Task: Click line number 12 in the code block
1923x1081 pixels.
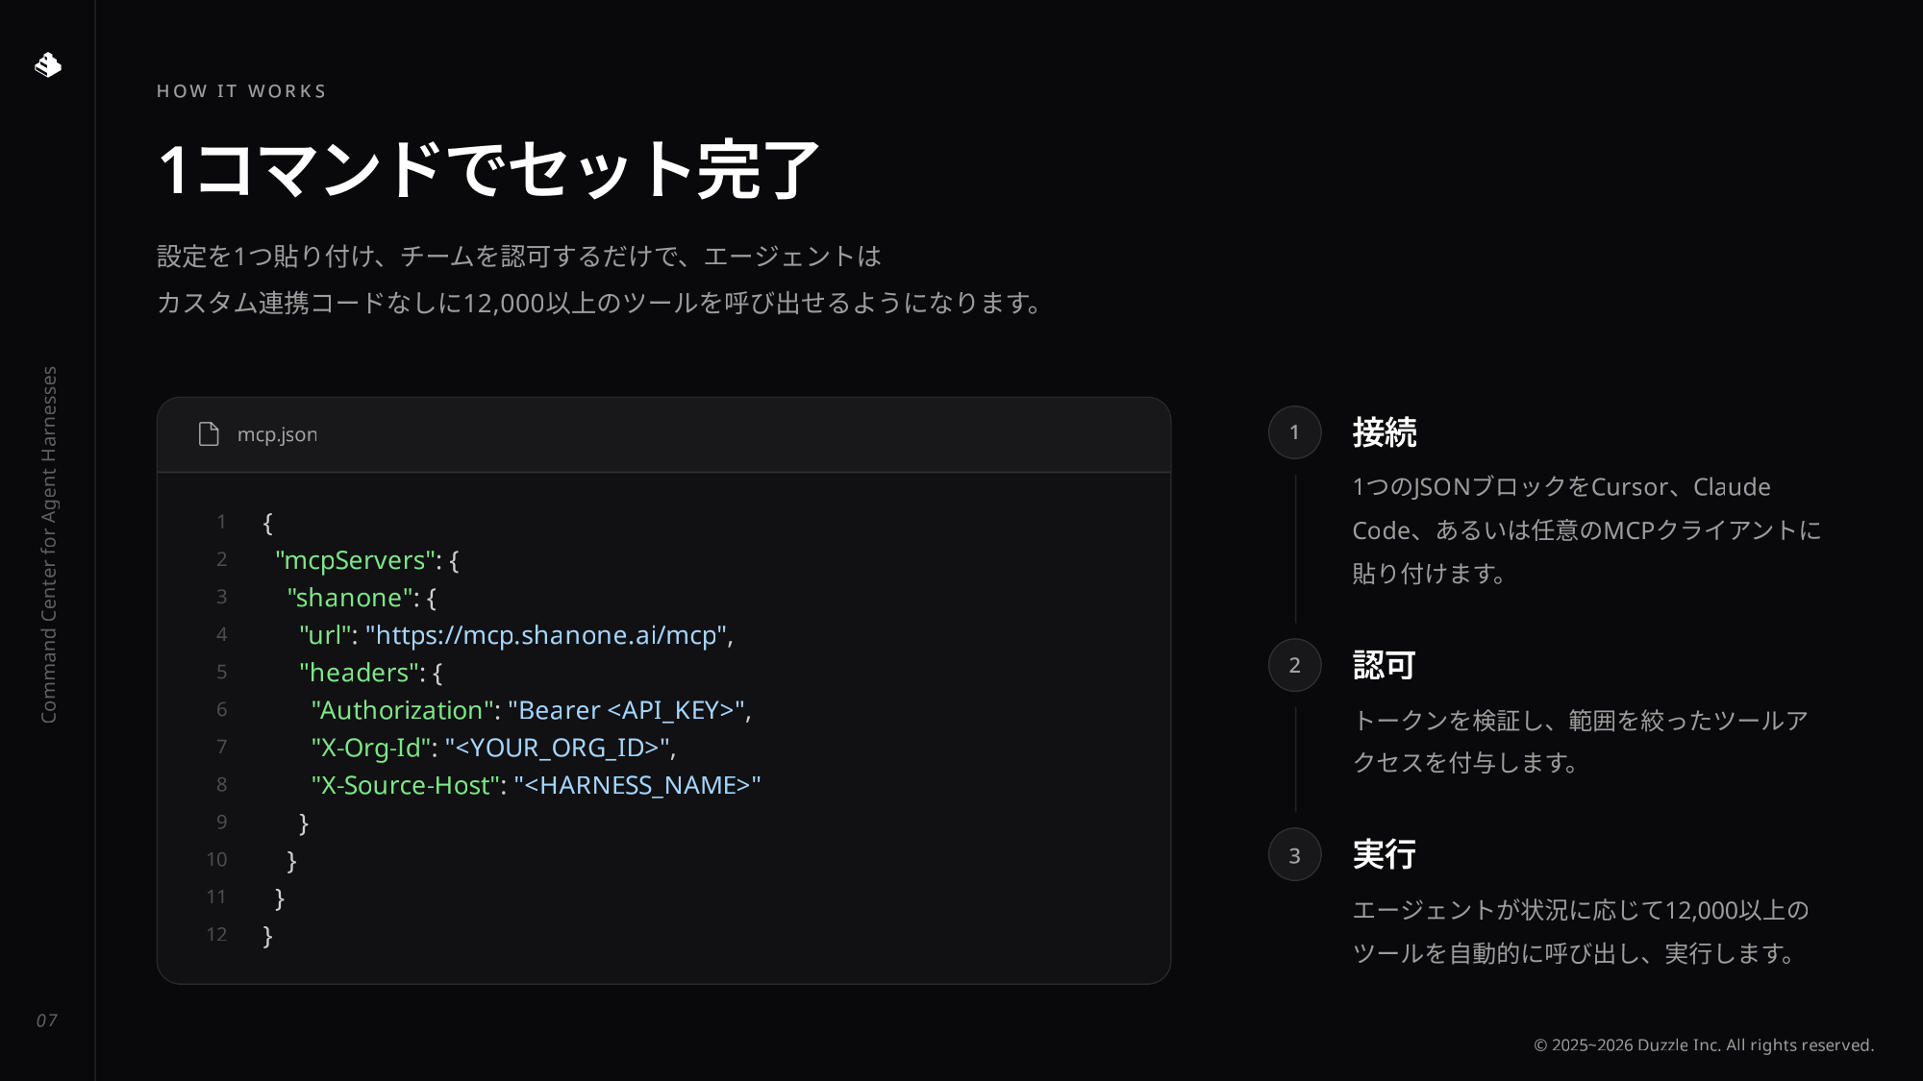Action: [217, 934]
